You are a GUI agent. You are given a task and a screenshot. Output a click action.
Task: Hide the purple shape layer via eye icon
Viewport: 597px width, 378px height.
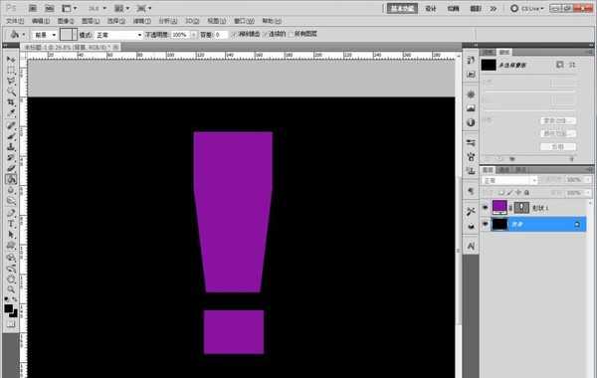486,208
